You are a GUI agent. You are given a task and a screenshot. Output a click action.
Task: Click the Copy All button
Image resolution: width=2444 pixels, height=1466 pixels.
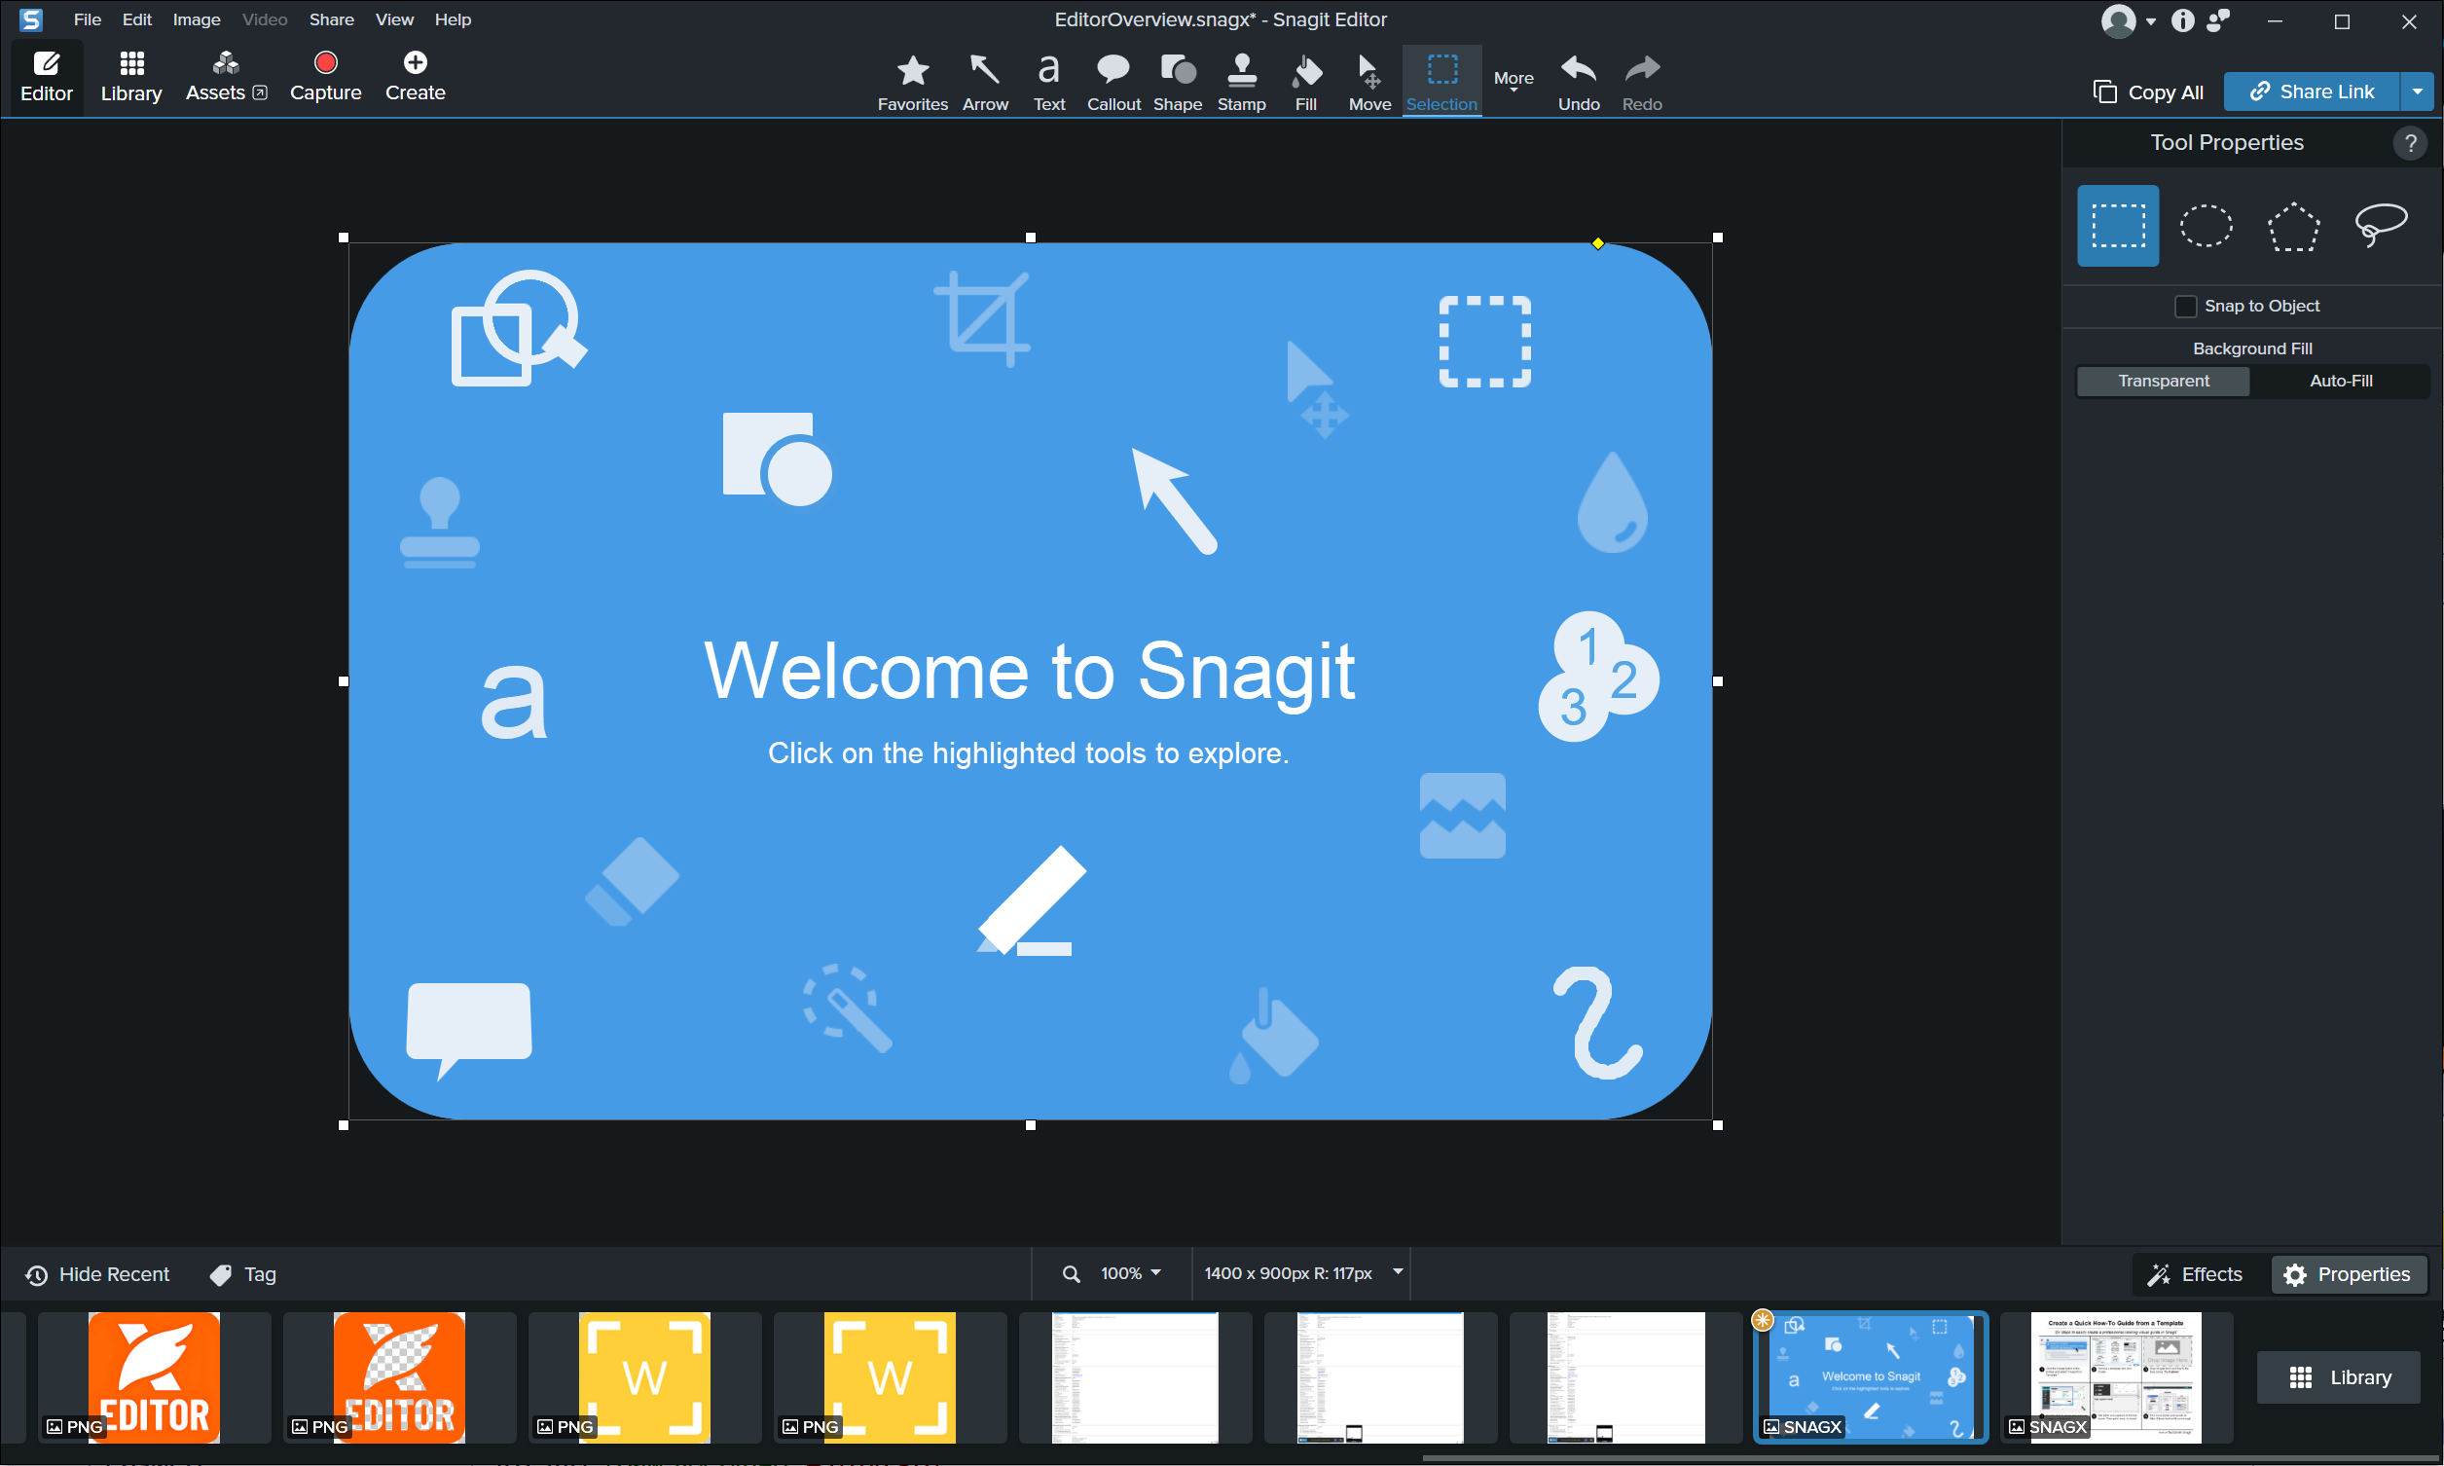[x=2148, y=92]
